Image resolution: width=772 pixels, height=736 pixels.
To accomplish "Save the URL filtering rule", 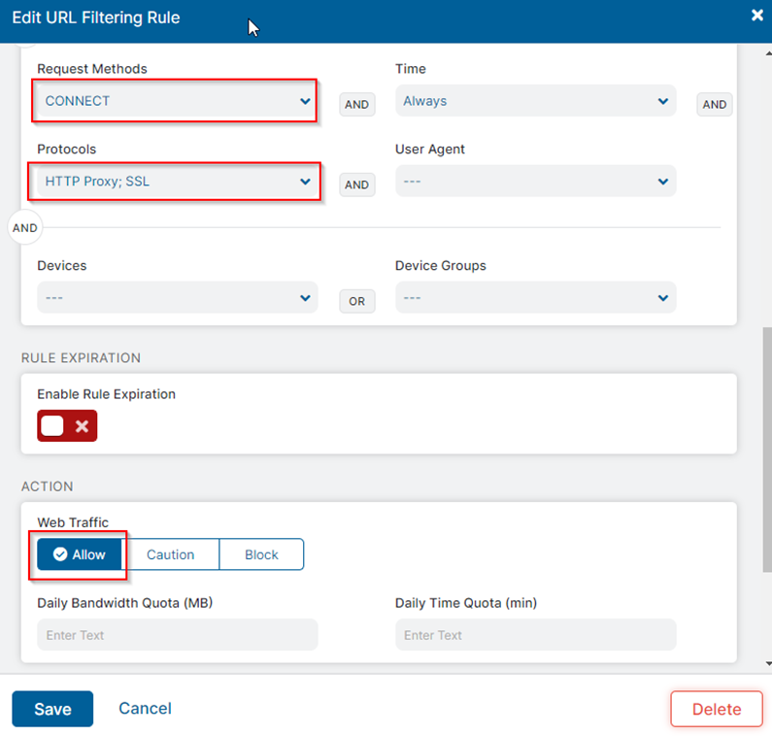I will [52, 709].
